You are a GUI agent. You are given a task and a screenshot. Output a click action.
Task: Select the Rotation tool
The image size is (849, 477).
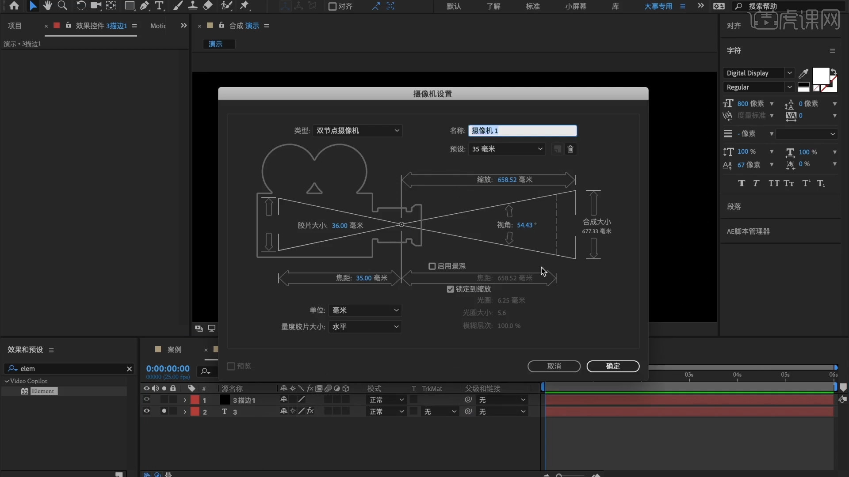pyautogui.click(x=81, y=6)
